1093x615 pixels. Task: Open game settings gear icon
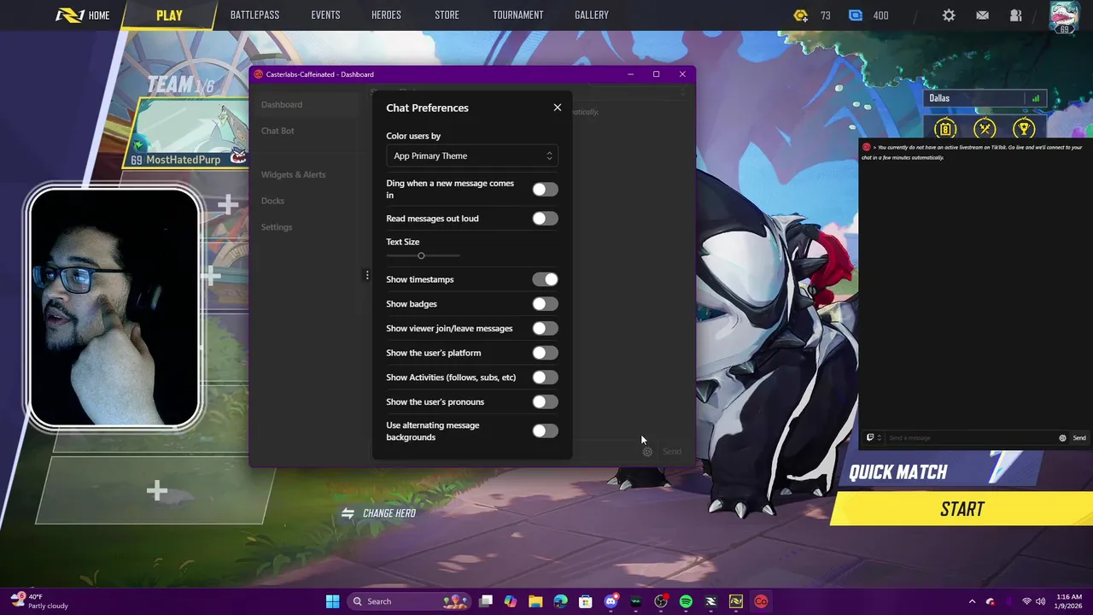(949, 15)
